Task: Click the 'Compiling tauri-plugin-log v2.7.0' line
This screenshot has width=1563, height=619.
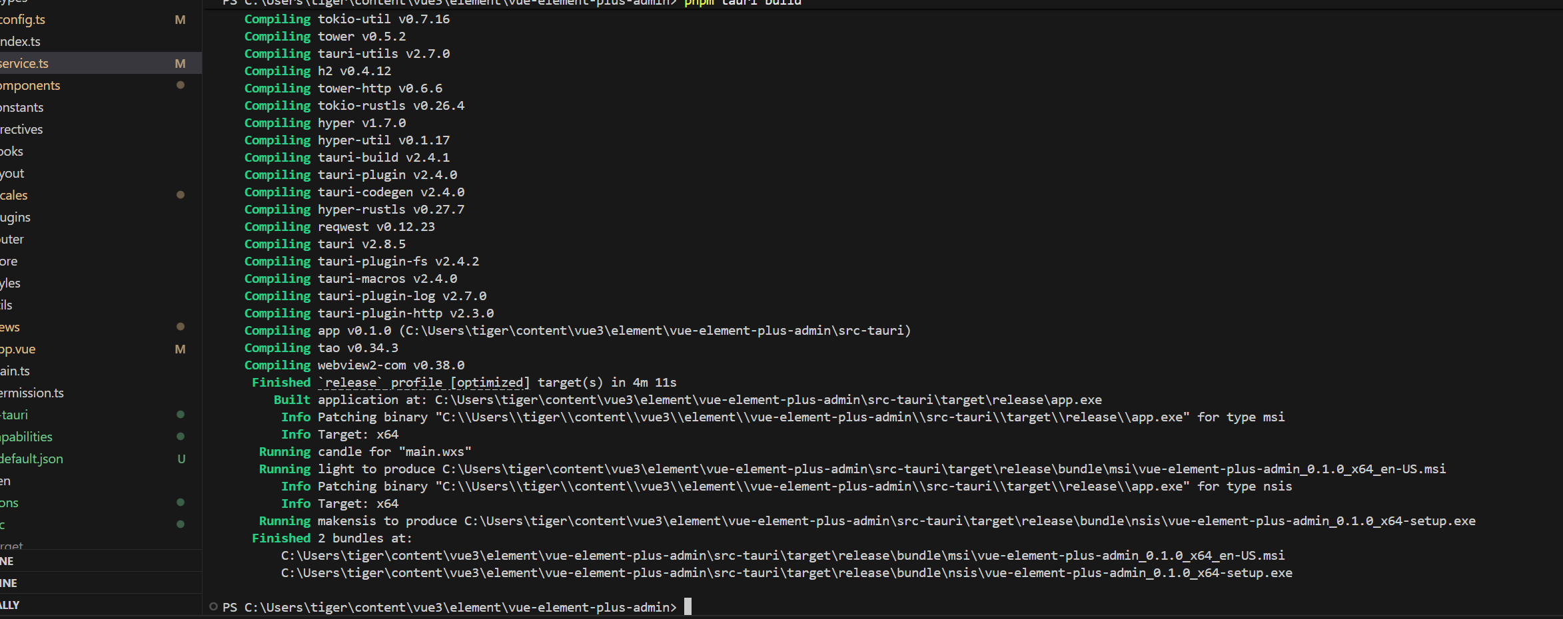Action: pos(366,296)
